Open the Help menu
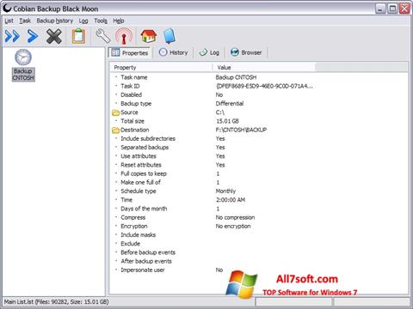 [x=119, y=21]
